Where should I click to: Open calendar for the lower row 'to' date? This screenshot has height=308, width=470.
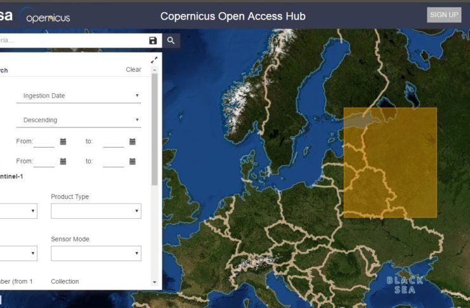(132, 162)
